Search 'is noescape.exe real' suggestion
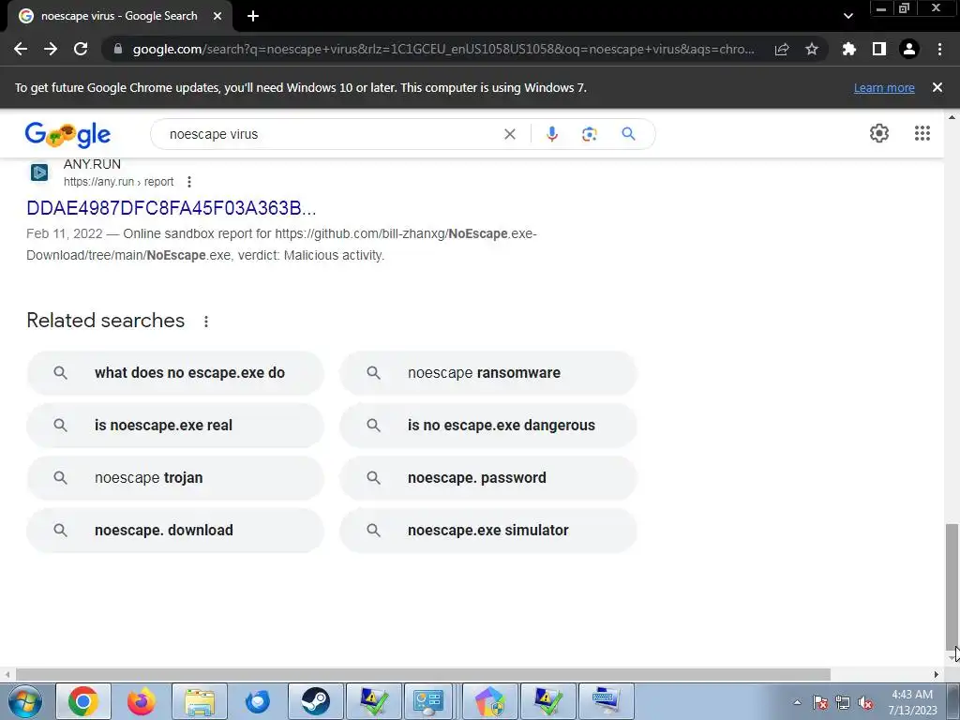This screenshot has height=720, width=960. coord(175,426)
